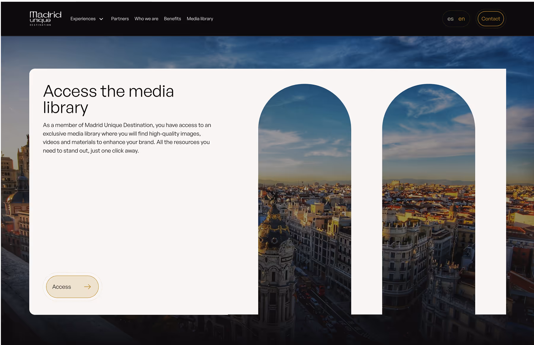Click the Access button
The height and width of the screenshot is (345, 534).
click(72, 287)
